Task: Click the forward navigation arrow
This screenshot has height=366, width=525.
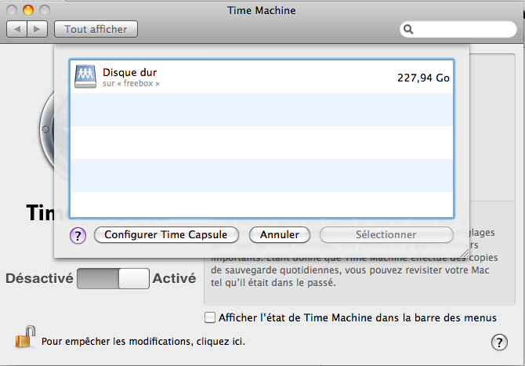Action: click(38, 29)
